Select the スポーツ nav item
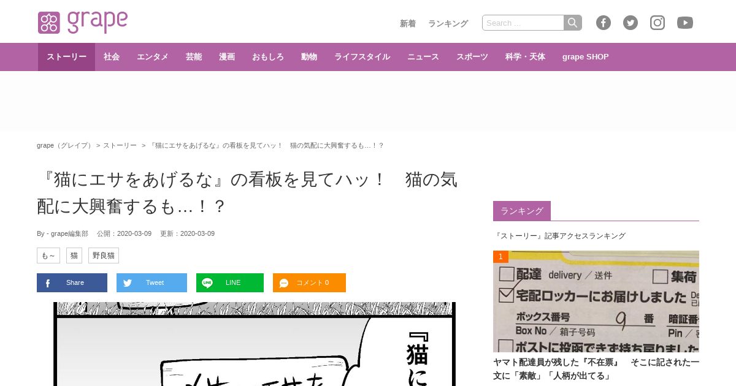736x386 pixels. pyautogui.click(x=472, y=57)
